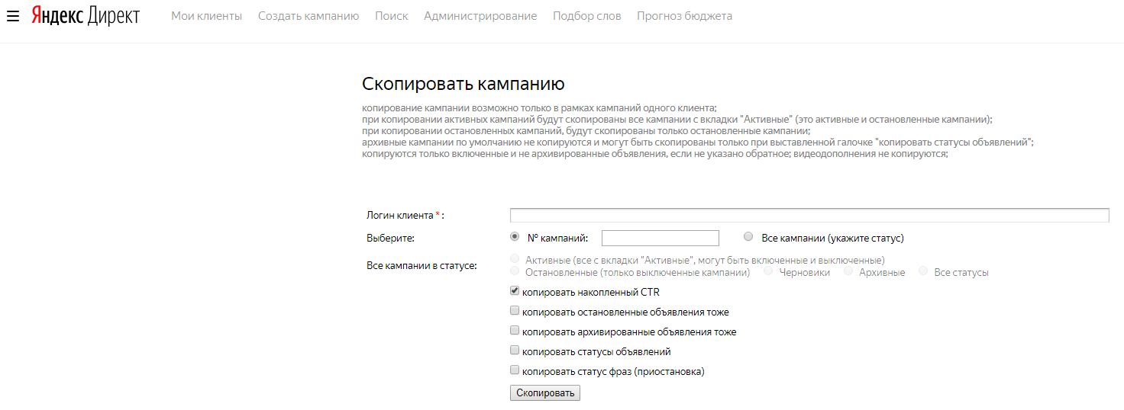Choose the Активные status radio button
1124x410 pixels.
click(x=515, y=259)
